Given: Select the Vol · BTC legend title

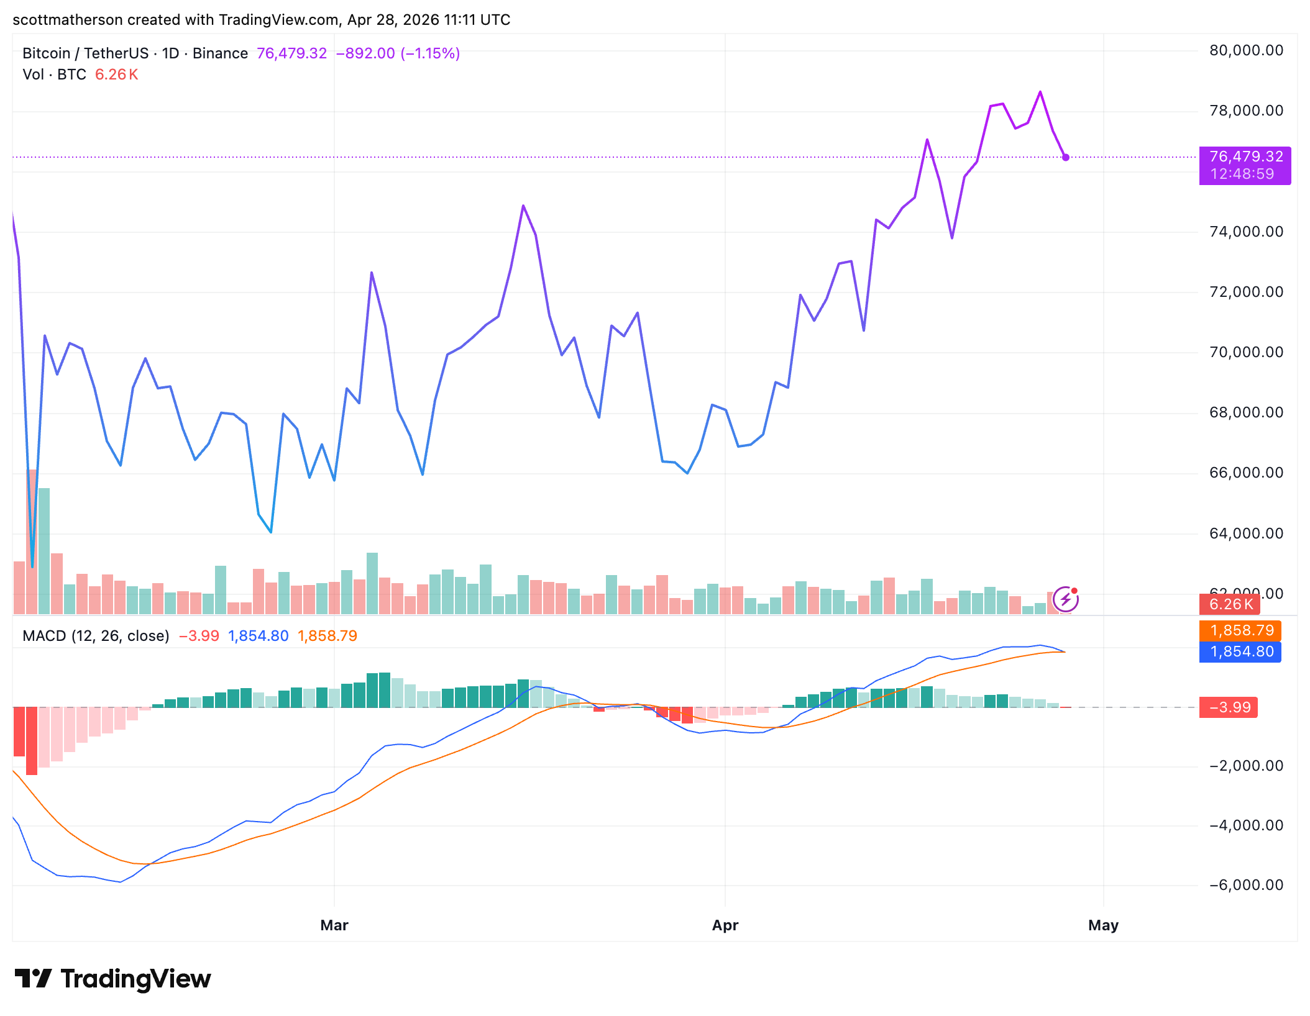Looking at the screenshot, I should point(54,75).
